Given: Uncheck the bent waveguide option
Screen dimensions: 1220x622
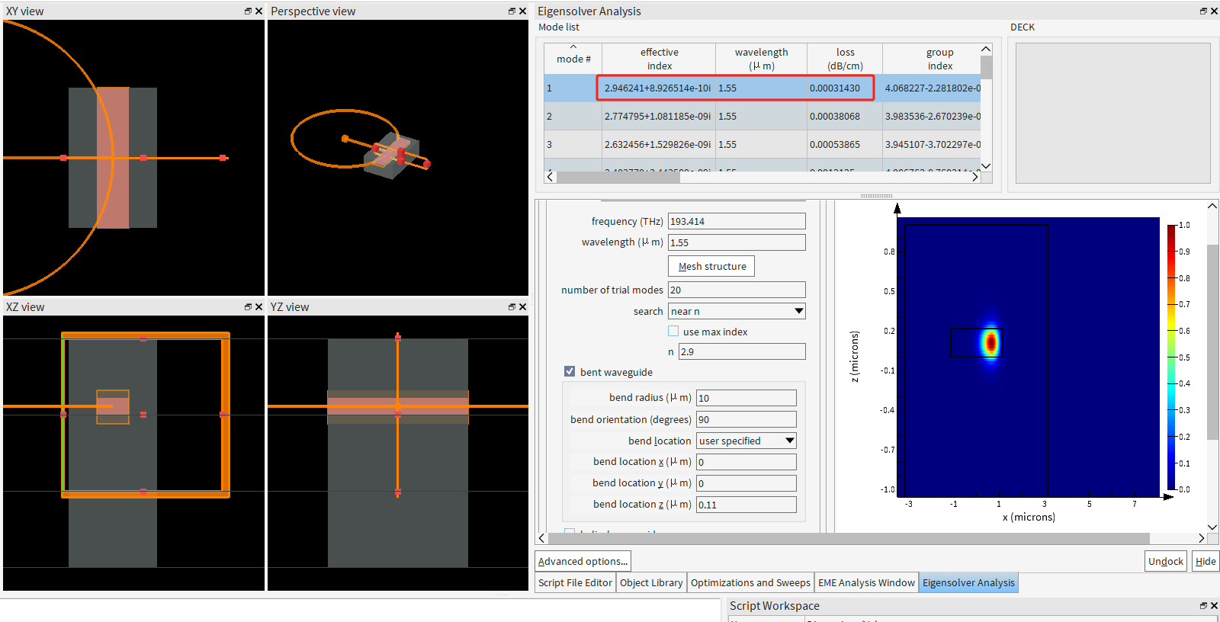Looking at the screenshot, I should 570,371.
